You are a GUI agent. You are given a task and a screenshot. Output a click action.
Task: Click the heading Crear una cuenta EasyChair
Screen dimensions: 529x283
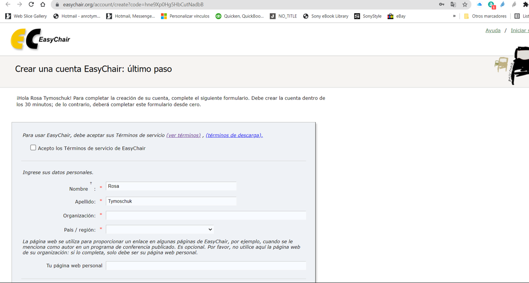point(94,69)
